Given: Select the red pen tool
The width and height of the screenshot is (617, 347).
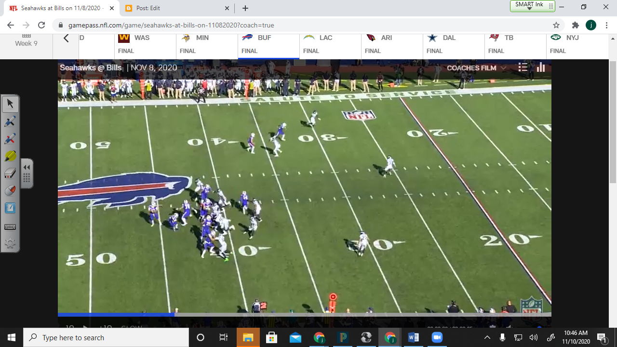Looking at the screenshot, I should click(x=10, y=139).
